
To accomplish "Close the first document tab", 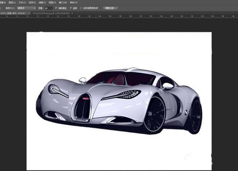I will click(x=29, y=13).
